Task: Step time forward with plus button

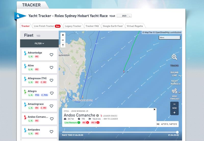Action: click(174, 112)
